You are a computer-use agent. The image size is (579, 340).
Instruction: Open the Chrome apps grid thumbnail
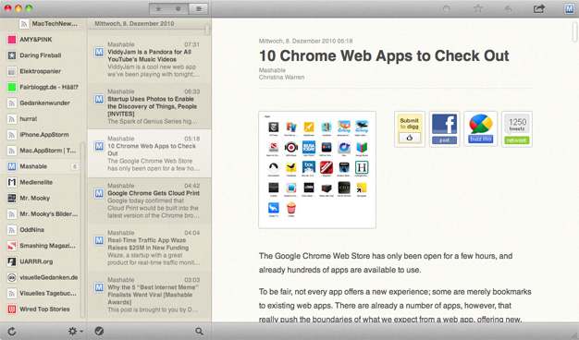point(317,170)
